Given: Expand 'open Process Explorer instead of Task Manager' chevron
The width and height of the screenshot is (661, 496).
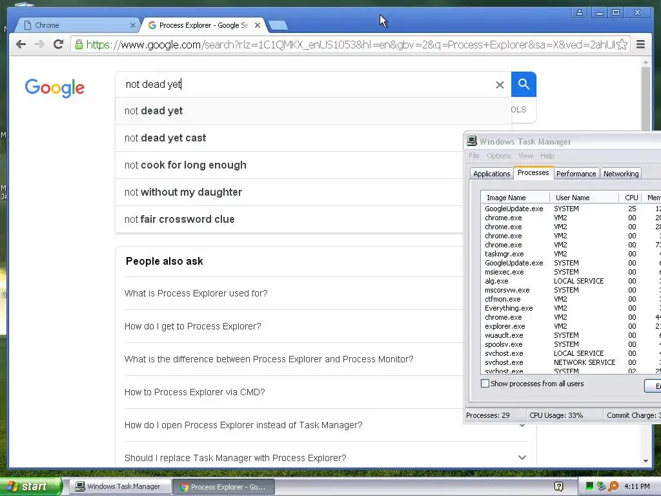Looking at the screenshot, I should [522, 425].
